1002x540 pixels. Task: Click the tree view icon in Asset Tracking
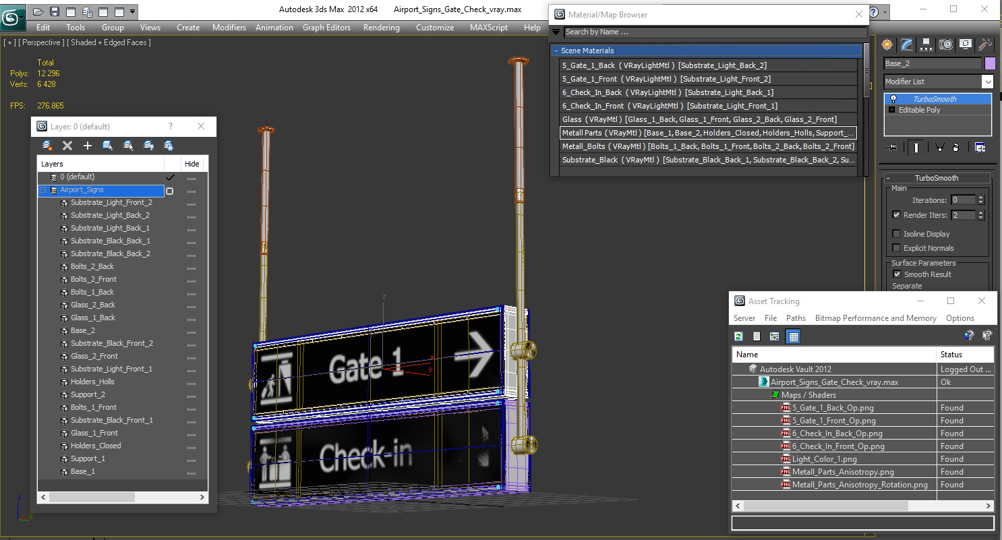click(x=774, y=336)
